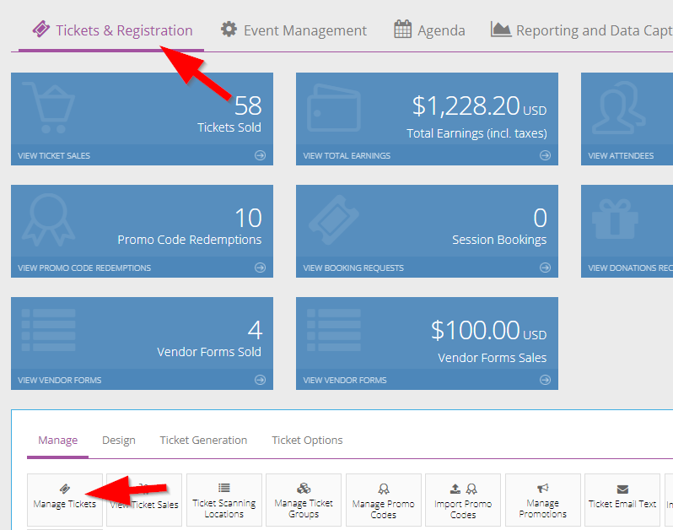Open Reporting and Data Capture tab
The image size is (673, 530).
(x=582, y=30)
